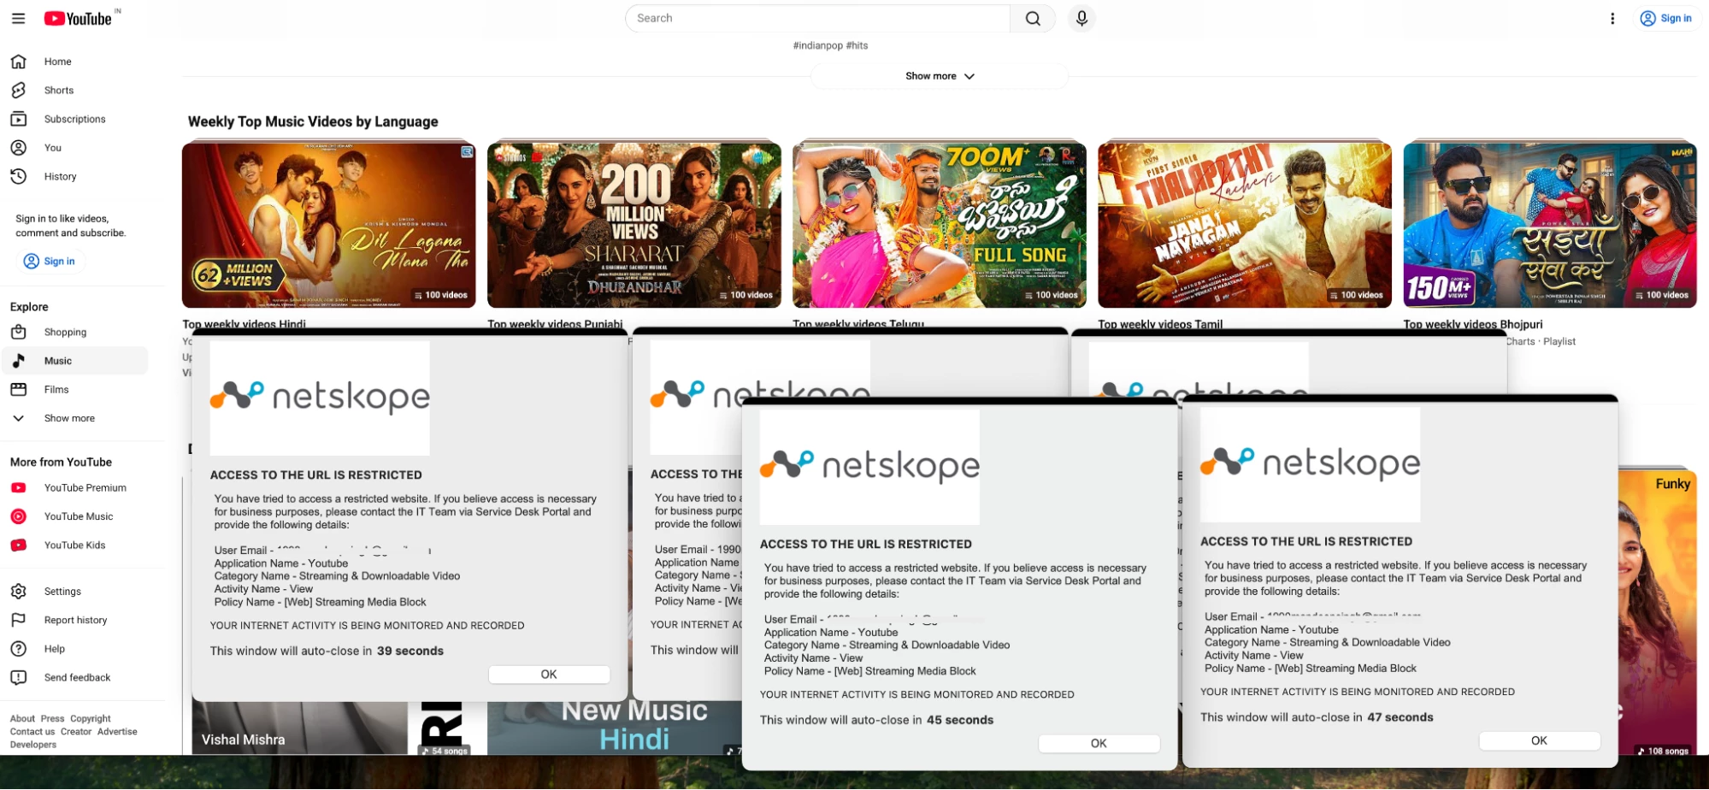Viewport: 1709px width, 790px height.
Task: Expand Show more under hashtags
Action: click(939, 76)
